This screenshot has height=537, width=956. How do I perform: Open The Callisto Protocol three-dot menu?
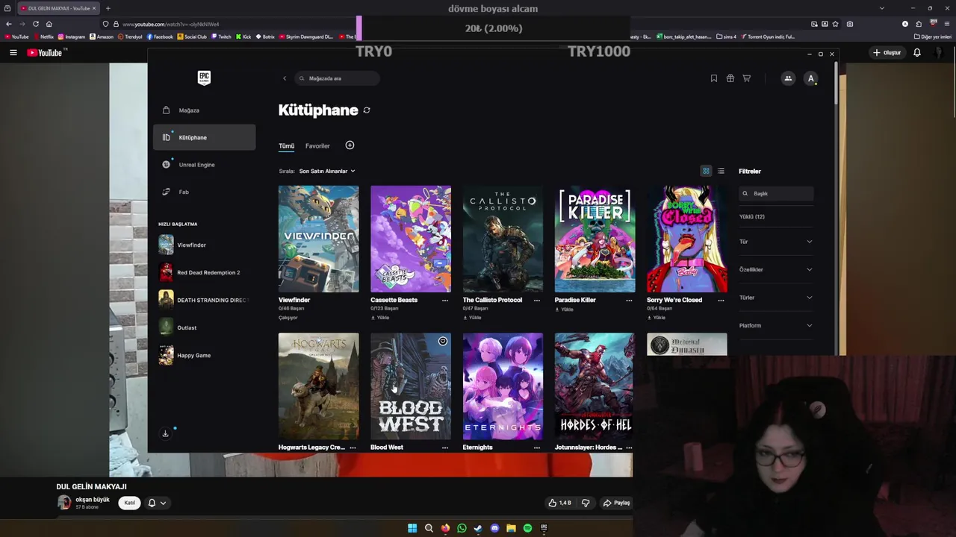pos(537,301)
